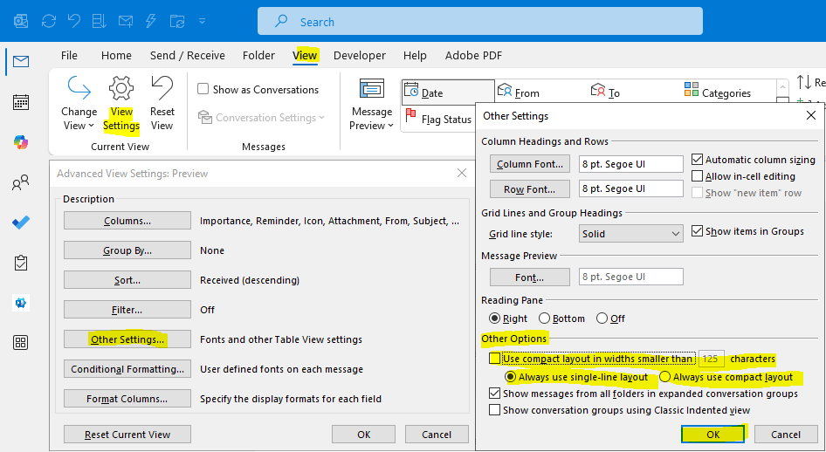The image size is (826, 452).
Task: Uncheck Show messages from all folders option
Action: coord(495,393)
